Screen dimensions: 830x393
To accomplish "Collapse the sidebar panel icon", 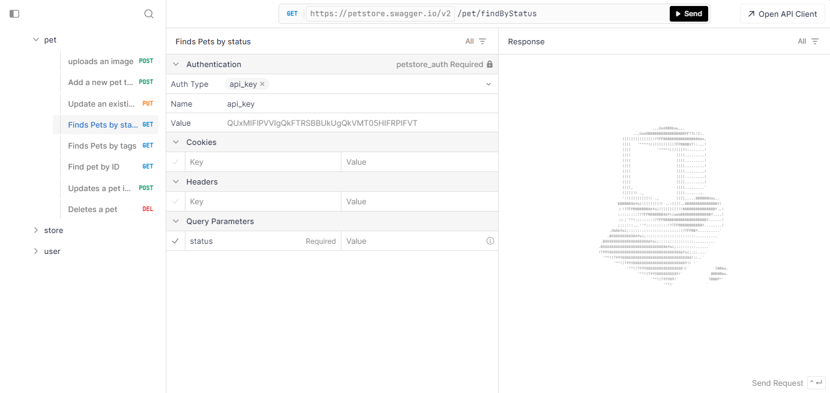I will [x=14, y=13].
